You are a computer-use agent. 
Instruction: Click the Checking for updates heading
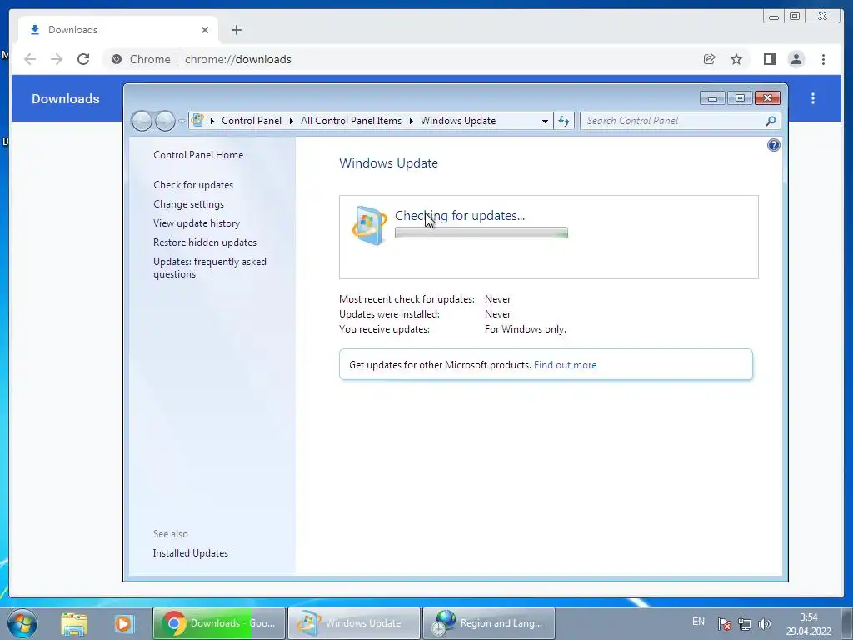(x=460, y=216)
